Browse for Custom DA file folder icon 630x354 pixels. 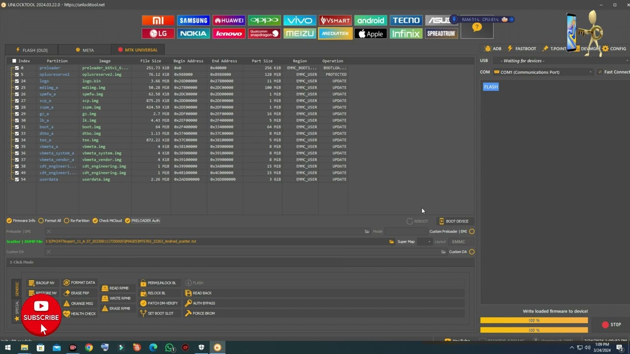(443, 252)
